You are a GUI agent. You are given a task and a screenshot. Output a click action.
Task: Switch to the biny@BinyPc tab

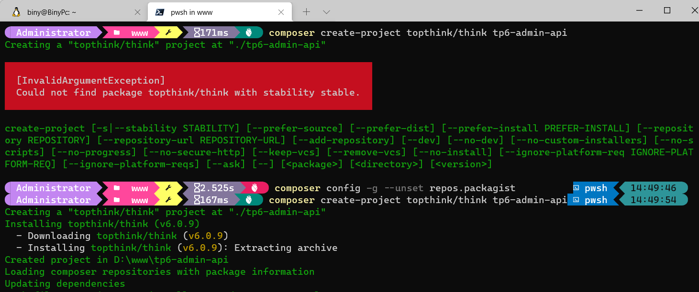(x=72, y=12)
